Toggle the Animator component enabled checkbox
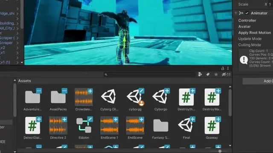The height and width of the screenshot is (153, 273). click(247, 13)
